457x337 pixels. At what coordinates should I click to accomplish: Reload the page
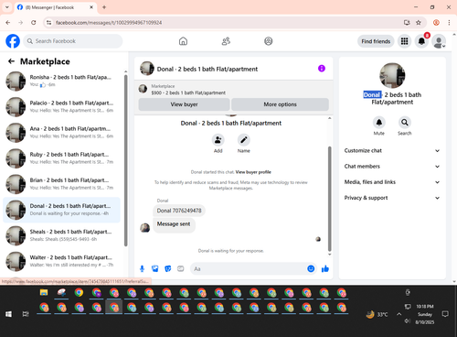click(x=34, y=23)
